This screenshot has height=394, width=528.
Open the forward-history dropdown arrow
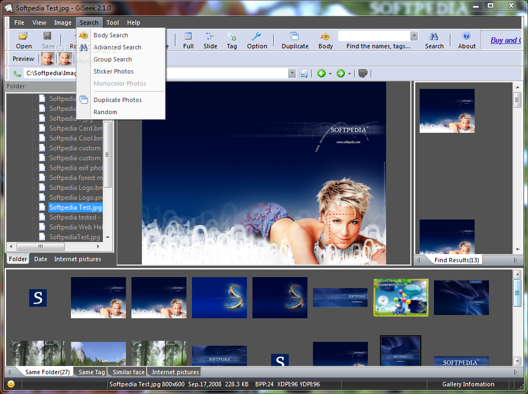(349, 73)
